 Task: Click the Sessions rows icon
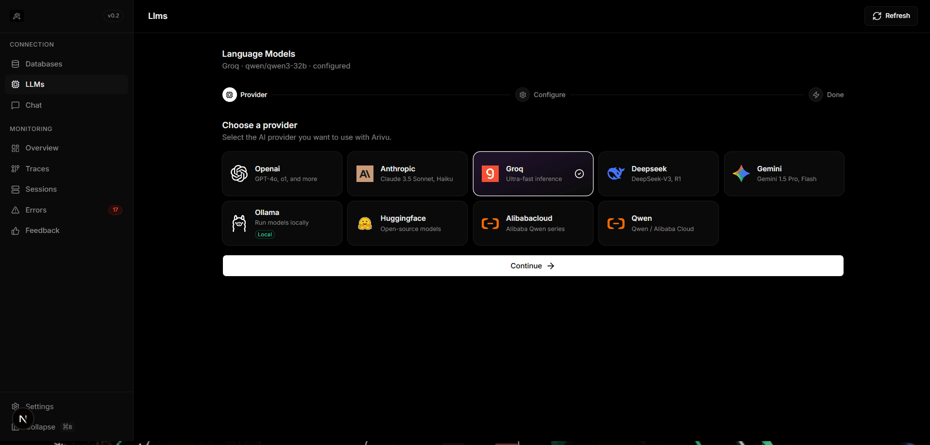[16, 189]
